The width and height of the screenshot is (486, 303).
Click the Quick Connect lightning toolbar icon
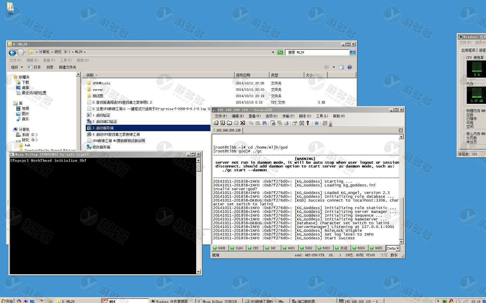[222, 123]
